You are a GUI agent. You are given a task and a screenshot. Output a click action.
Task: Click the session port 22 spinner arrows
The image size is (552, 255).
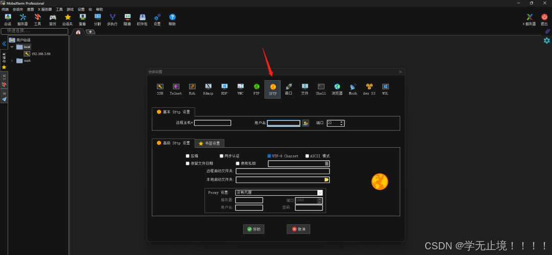pyautogui.click(x=341, y=123)
